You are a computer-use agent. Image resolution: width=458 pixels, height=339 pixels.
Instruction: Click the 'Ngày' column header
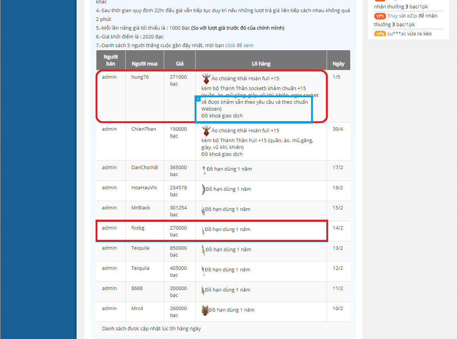point(338,64)
